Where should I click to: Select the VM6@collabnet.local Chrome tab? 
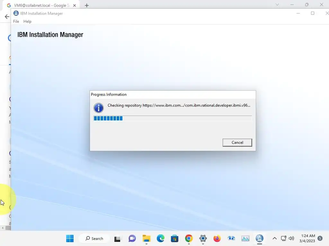coord(41,5)
